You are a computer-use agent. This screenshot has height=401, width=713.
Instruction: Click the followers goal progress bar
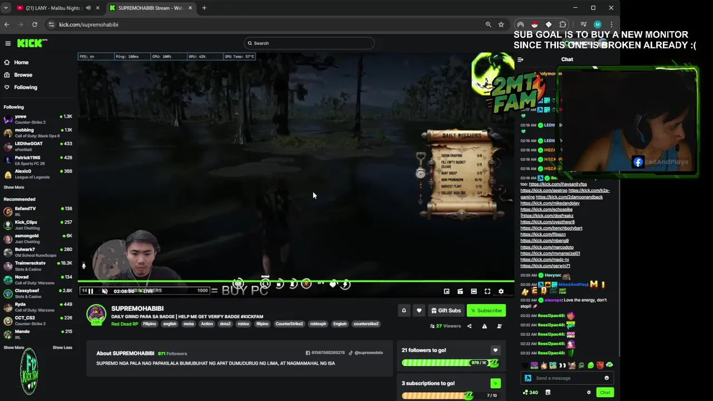click(x=450, y=363)
